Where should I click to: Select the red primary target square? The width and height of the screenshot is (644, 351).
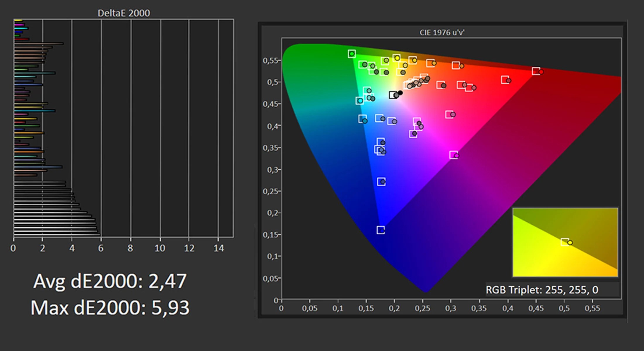pos(536,71)
